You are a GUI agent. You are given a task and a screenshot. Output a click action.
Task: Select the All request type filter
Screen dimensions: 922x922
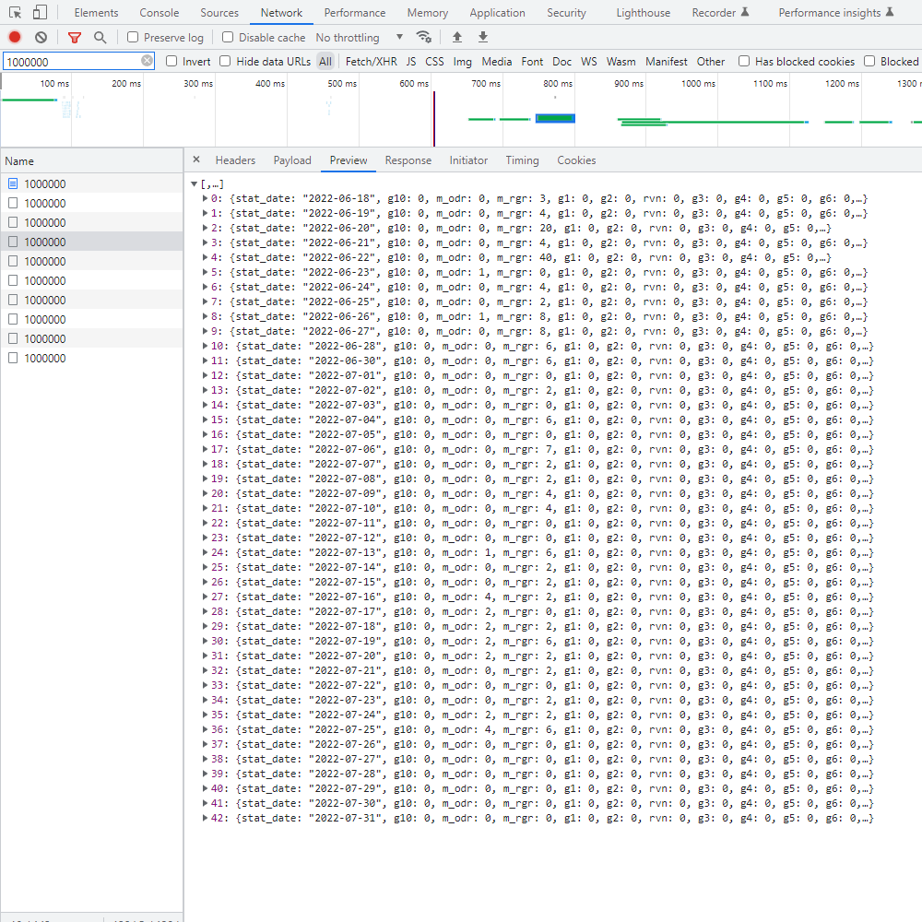pos(325,61)
